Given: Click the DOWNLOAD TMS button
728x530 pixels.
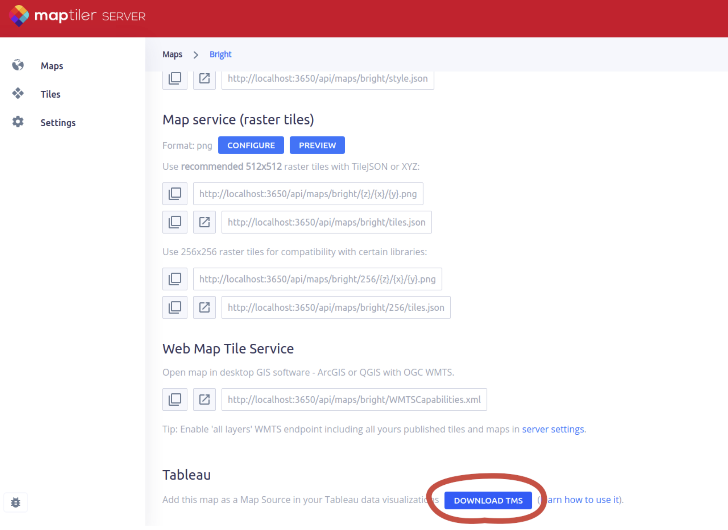Looking at the screenshot, I should tap(488, 500).
